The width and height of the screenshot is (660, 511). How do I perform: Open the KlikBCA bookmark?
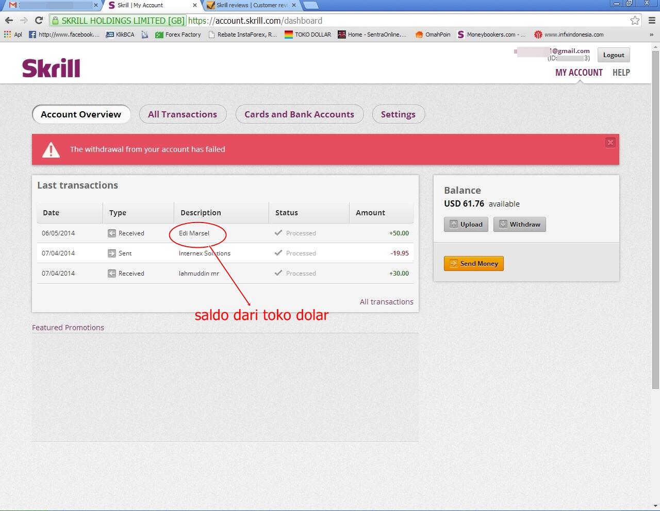pos(120,35)
